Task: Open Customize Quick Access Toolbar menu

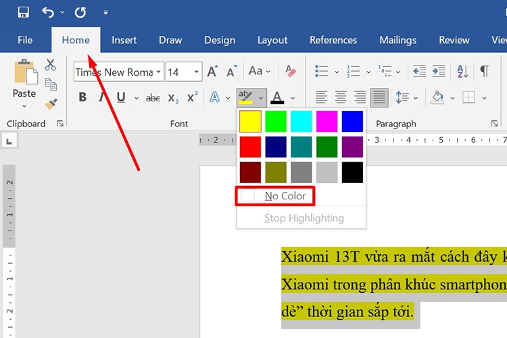Action: pos(105,12)
